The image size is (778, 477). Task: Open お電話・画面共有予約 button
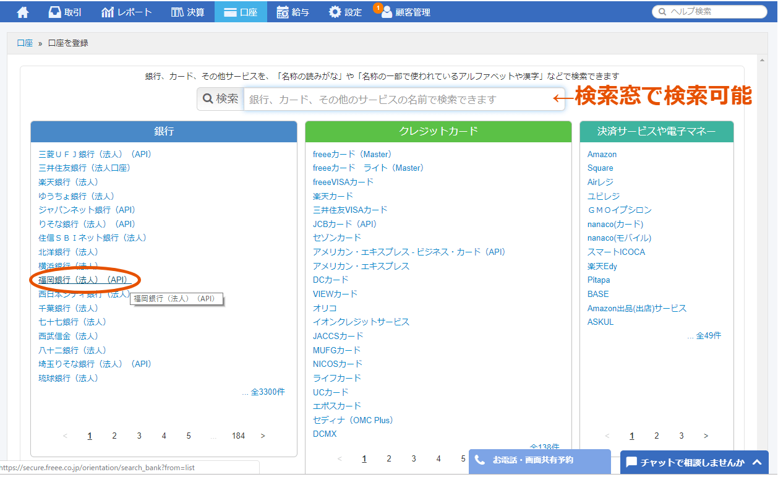pos(540,461)
